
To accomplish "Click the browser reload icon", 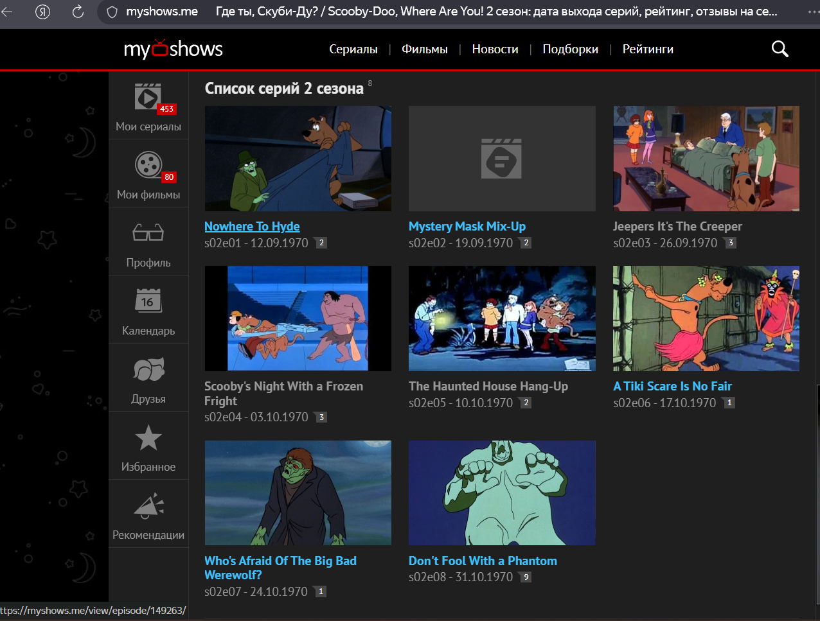I will point(78,12).
